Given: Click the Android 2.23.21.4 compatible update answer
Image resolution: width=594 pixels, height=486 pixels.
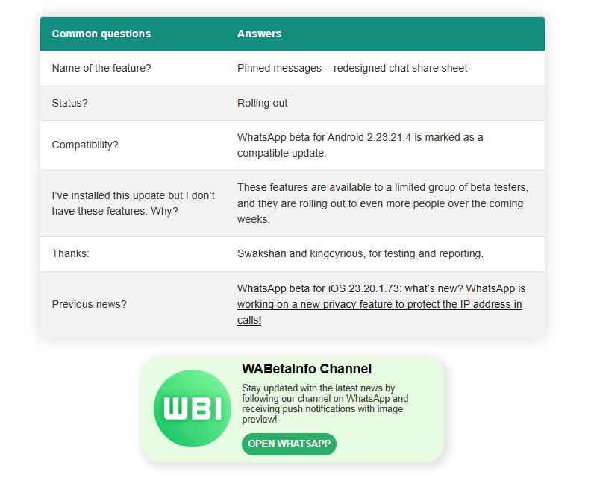Looking at the screenshot, I should [x=360, y=145].
